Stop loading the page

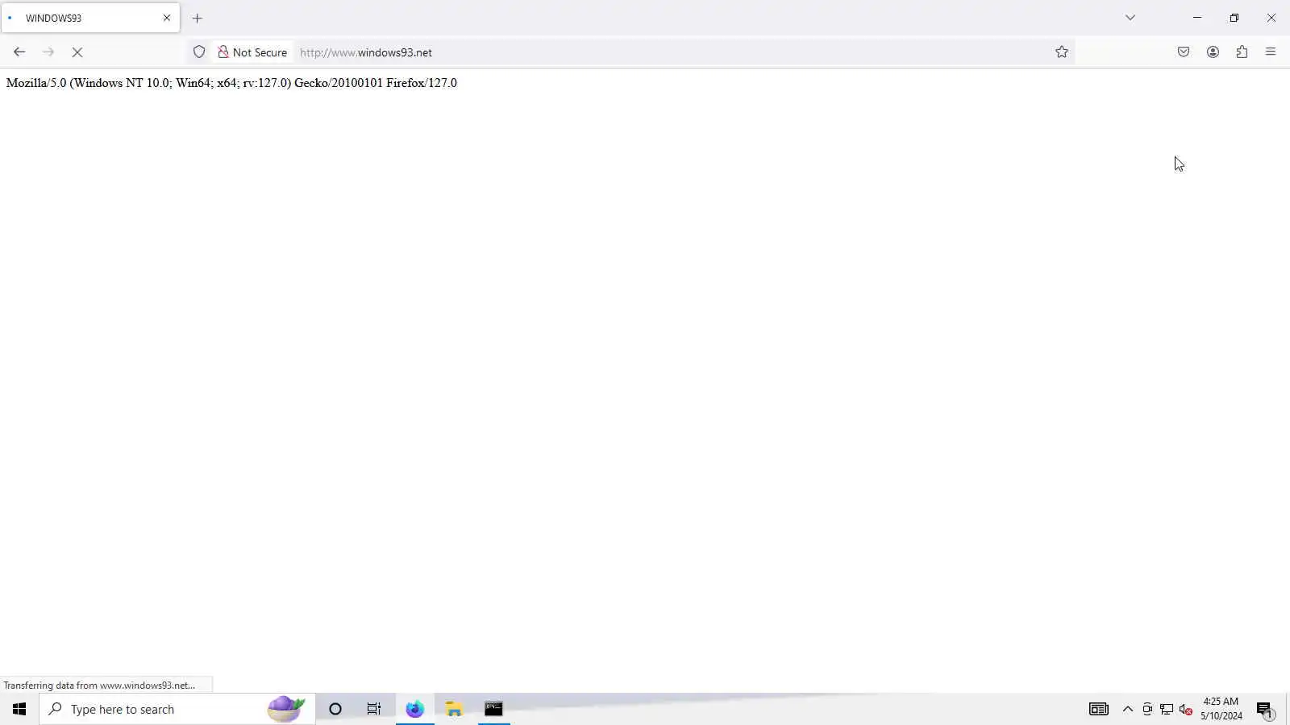pyautogui.click(x=77, y=52)
